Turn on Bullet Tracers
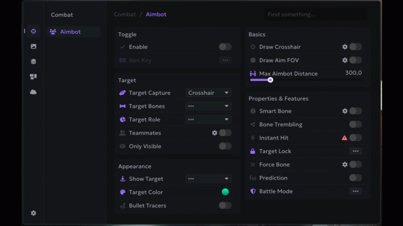403x226 pixels. point(225,206)
